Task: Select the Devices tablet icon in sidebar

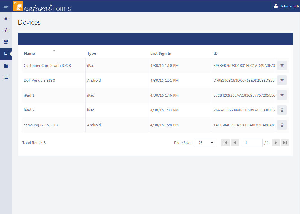Action: coord(6,54)
